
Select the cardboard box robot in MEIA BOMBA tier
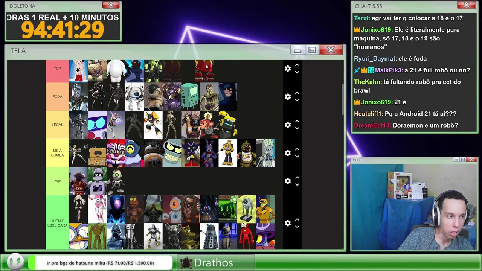[97, 153]
